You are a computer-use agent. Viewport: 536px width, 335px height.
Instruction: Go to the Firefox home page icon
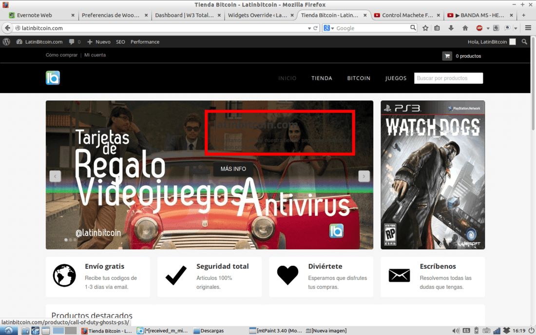(465, 28)
